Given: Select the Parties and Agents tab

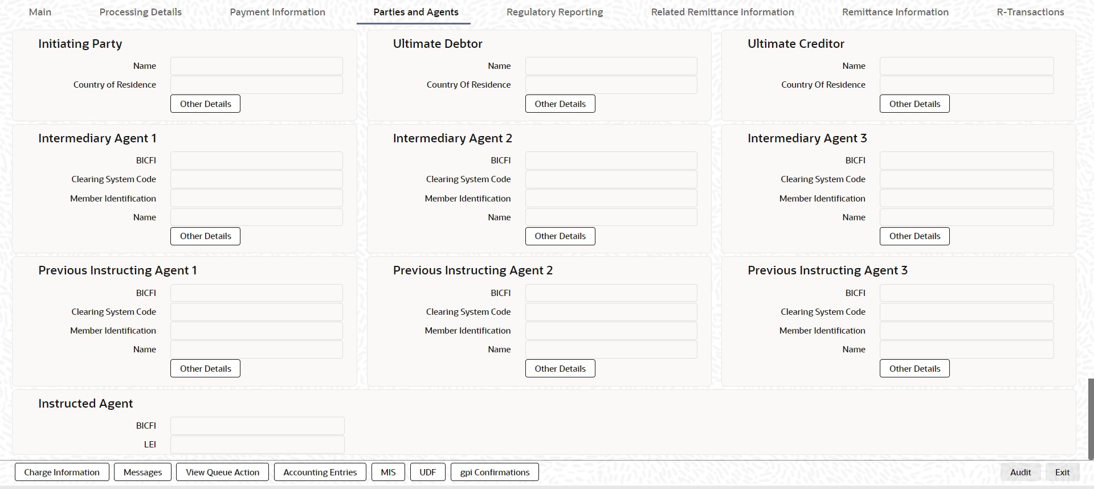Looking at the screenshot, I should [416, 12].
